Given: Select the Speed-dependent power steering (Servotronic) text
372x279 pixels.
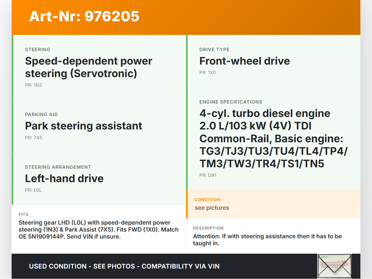Looking at the screenshot, I should click(x=88, y=67).
